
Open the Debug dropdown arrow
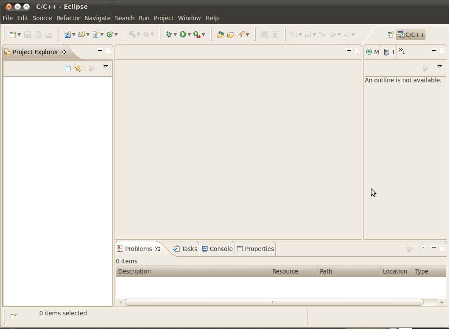175,35
